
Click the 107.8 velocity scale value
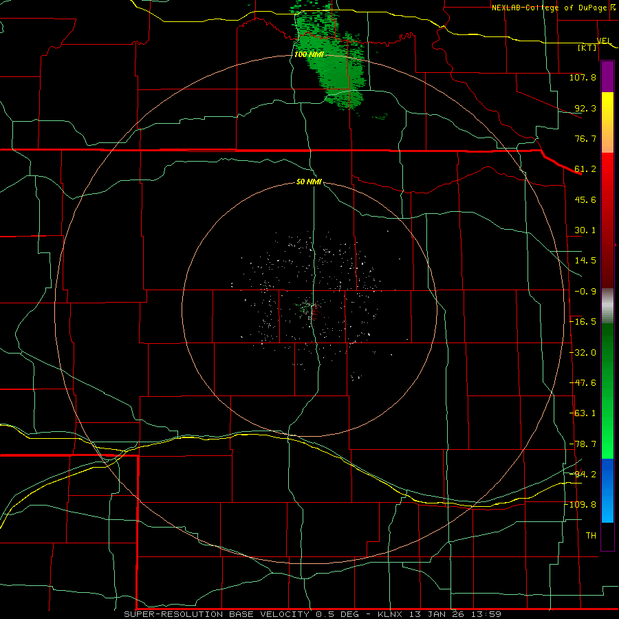[x=583, y=77]
